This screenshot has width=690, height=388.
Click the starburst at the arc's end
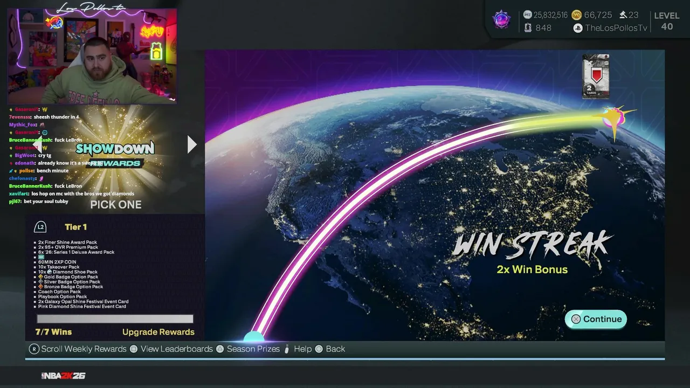[616, 119]
